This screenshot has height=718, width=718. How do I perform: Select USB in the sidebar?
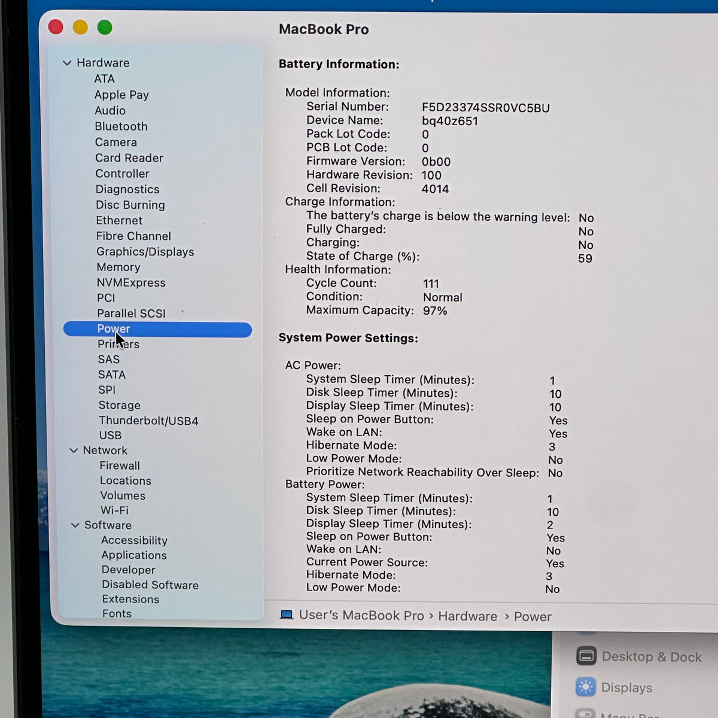[x=110, y=436]
